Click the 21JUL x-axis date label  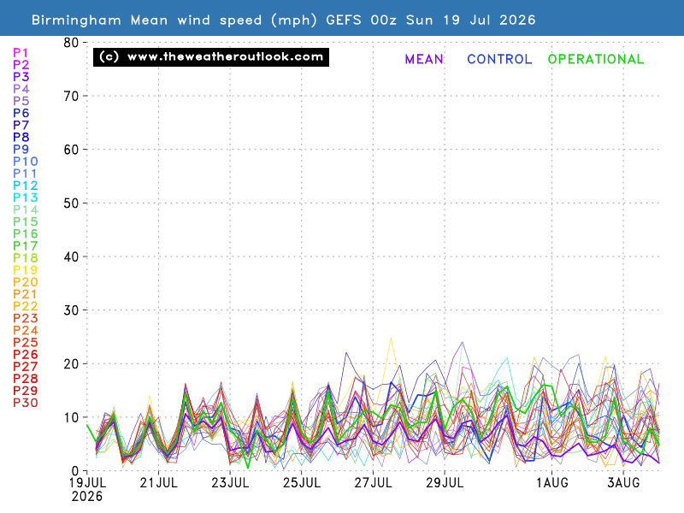pyautogui.click(x=159, y=483)
